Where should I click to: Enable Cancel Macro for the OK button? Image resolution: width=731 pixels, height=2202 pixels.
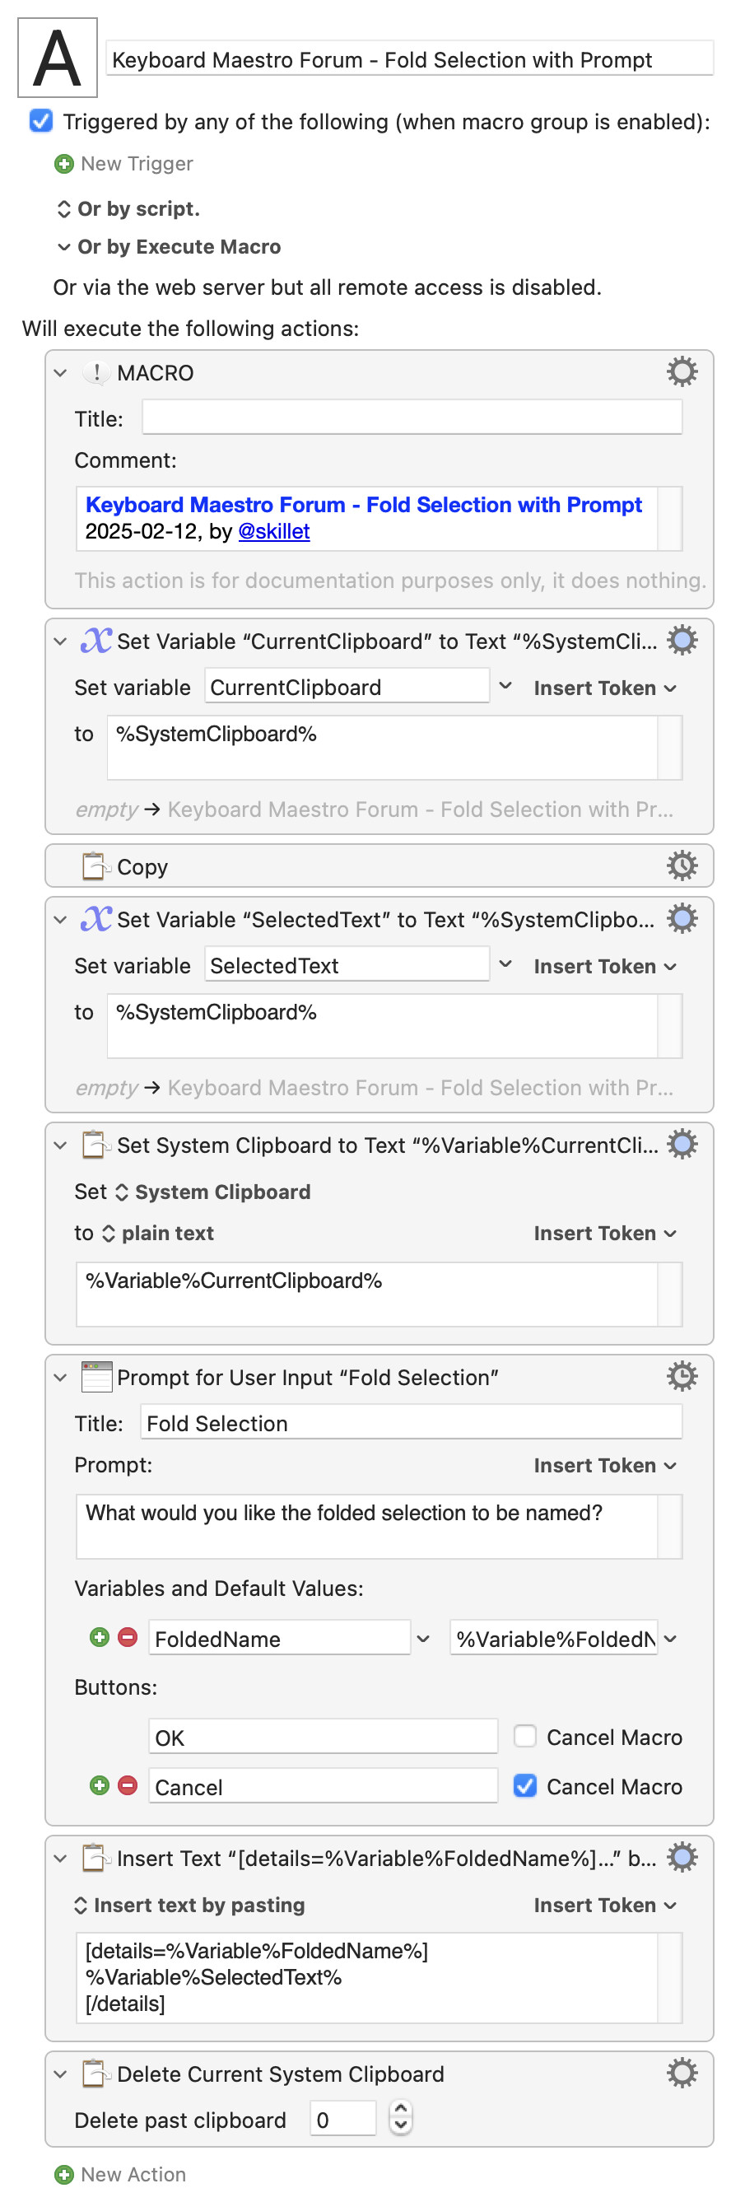pyautogui.click(x=525, y=1736)
